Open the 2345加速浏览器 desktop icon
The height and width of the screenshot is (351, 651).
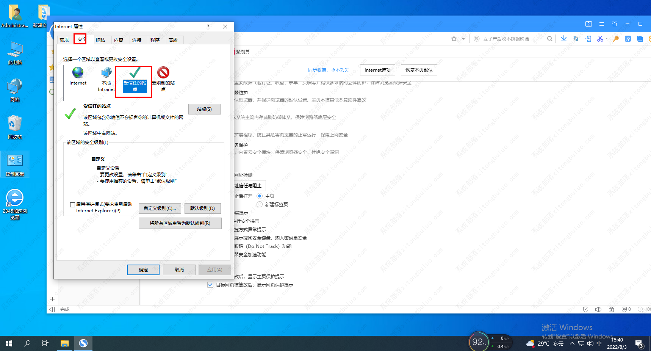[x=15, y=204]
